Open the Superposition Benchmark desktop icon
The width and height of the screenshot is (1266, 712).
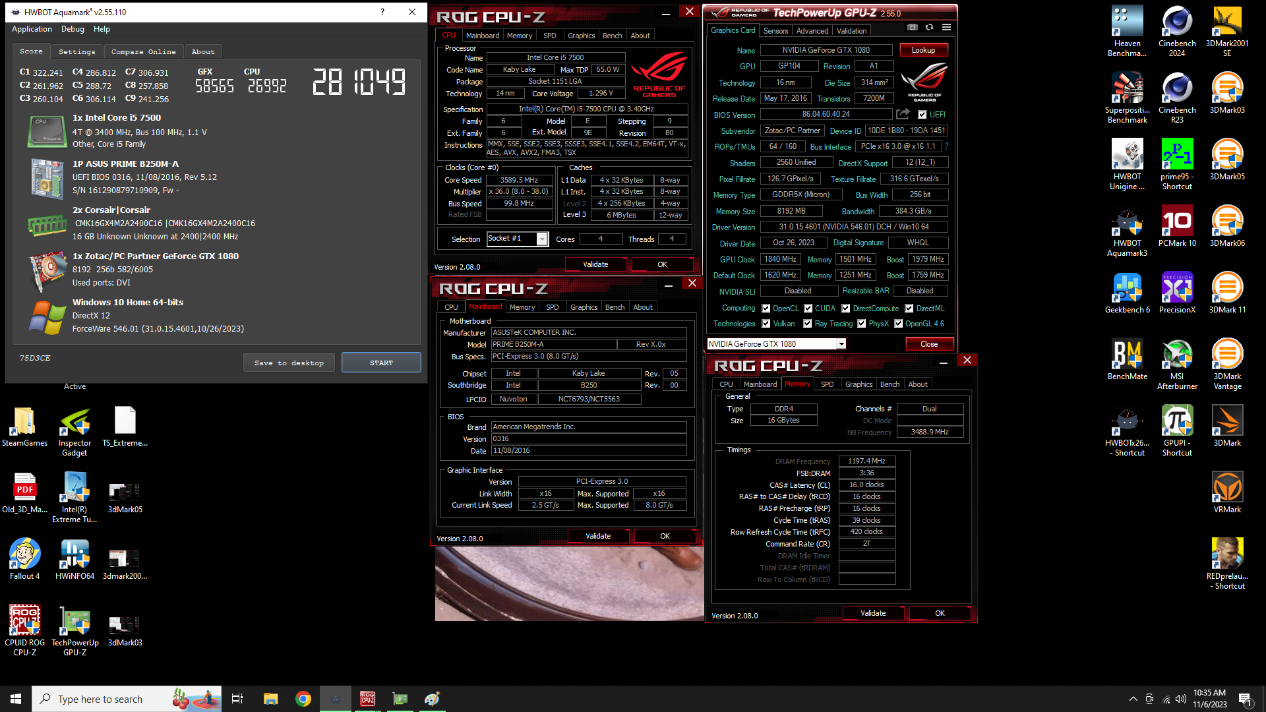(1127, 98)
